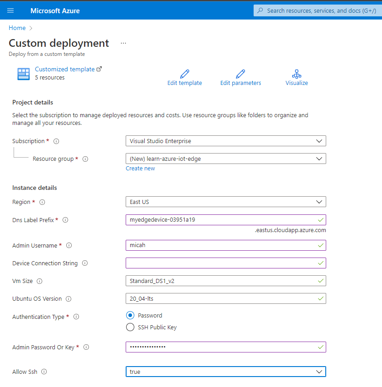Click the Edit template pencil icon
The width and height of the screenshot is (382, 387).
(184, 74)
